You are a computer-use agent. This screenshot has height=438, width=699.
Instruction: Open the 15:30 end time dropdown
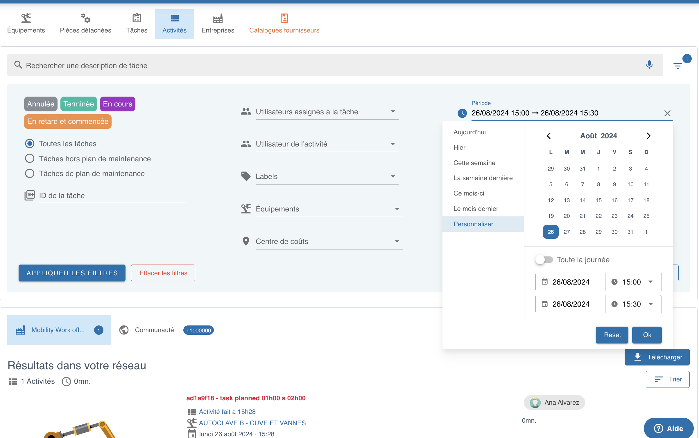[651, 304]
